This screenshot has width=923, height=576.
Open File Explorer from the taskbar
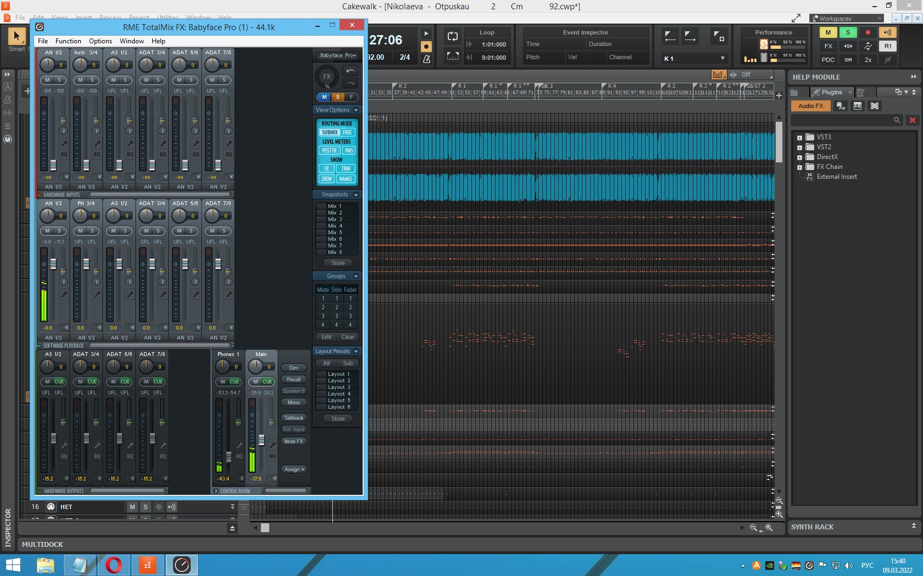click(x=46, y=564)
